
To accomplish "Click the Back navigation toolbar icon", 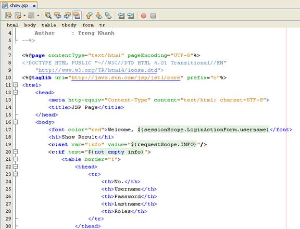I will [18, 16].
